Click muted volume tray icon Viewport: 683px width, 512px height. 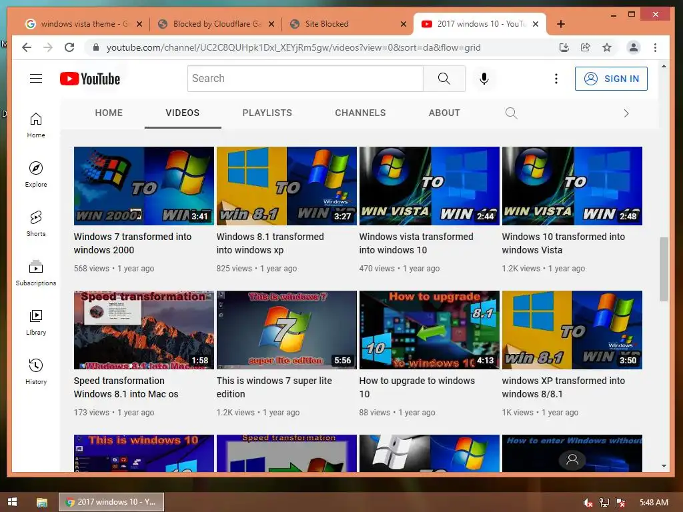[x=588, y=503]
